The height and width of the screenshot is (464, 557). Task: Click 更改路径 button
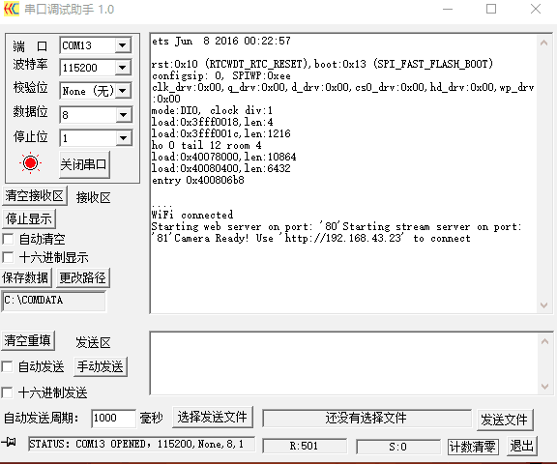[x=83, y=277]
